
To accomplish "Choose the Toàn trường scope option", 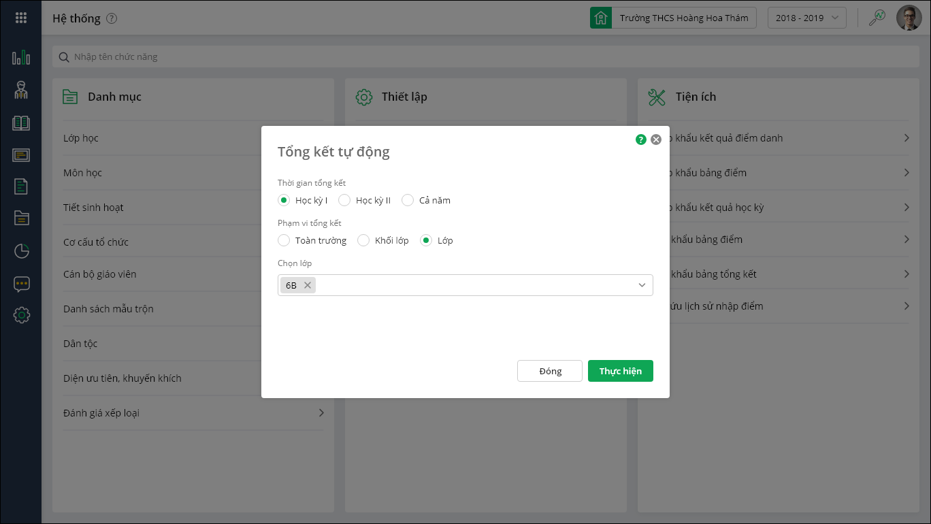I will click(x=284, y=240).
